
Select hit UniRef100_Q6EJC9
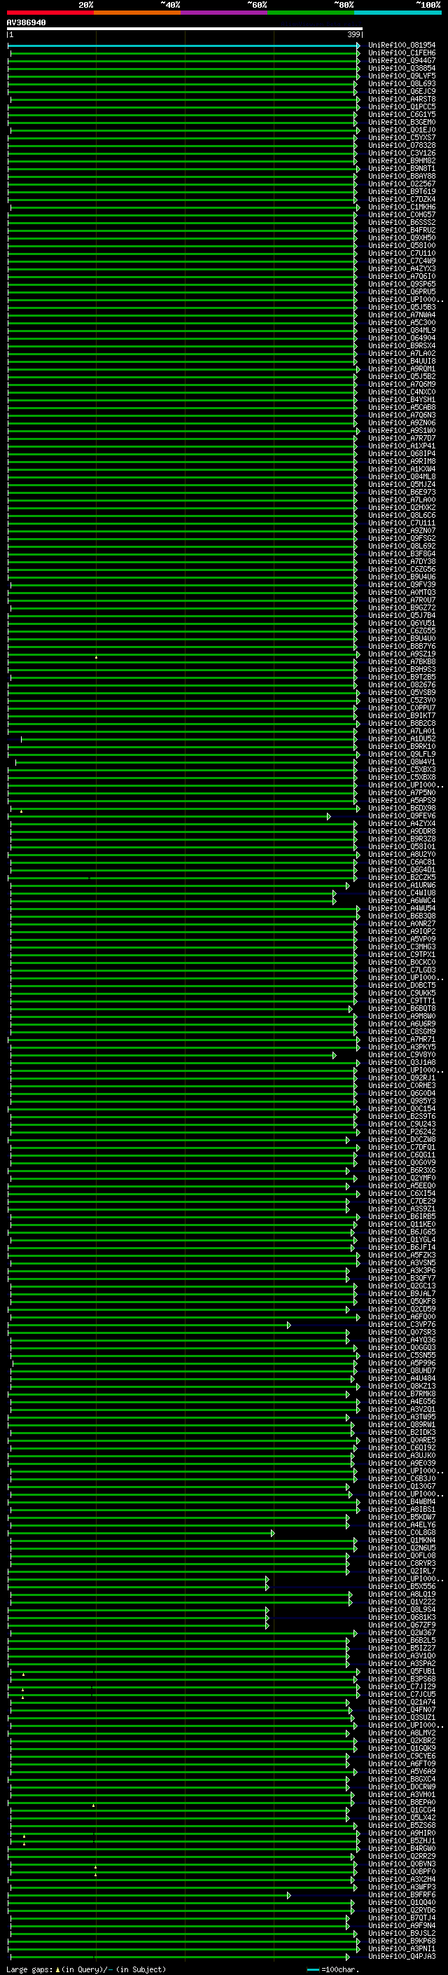401,91
